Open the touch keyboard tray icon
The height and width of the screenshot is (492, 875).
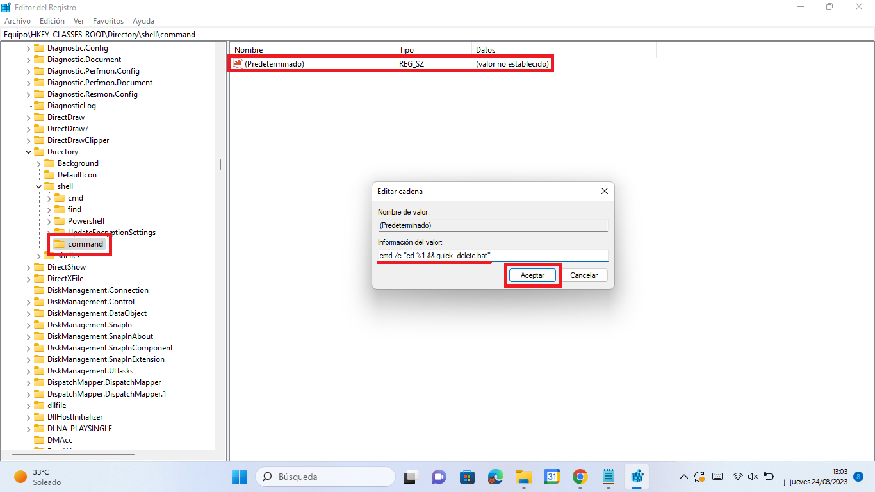(717, 477)
